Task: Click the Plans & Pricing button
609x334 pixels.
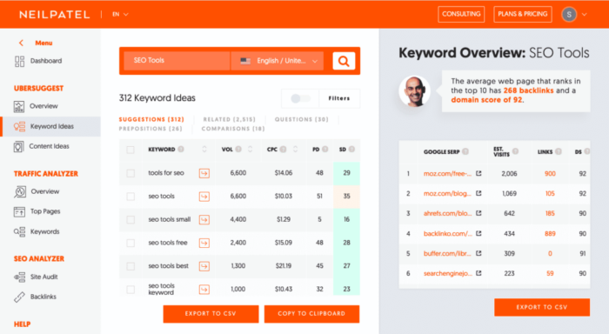Action: pyautogui.click(x=522, y=14)
